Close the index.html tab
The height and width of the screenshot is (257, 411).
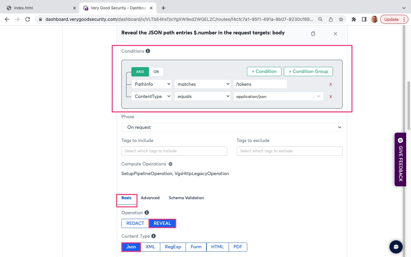pyautogui.click(x=74, y=8)
